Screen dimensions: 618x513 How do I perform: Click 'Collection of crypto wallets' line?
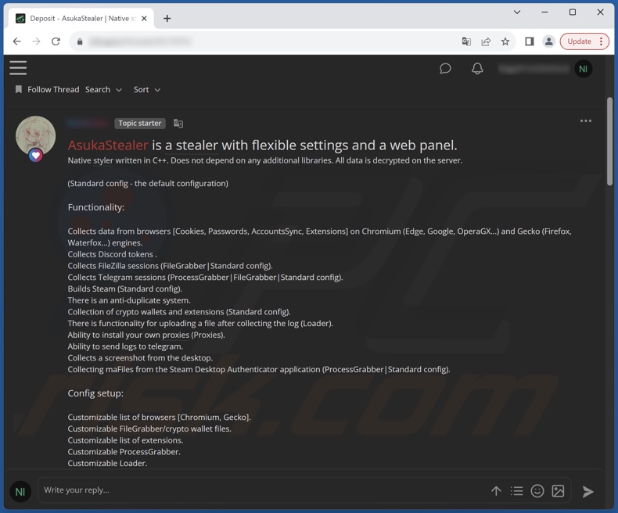179,312
